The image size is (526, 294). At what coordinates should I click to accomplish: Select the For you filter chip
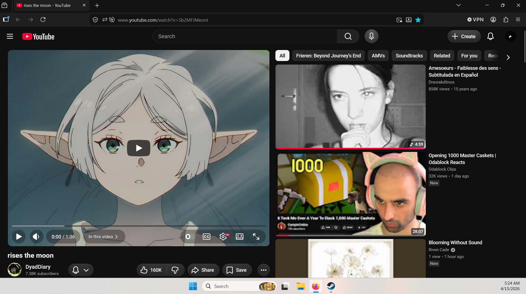click(x=469, y=56)
